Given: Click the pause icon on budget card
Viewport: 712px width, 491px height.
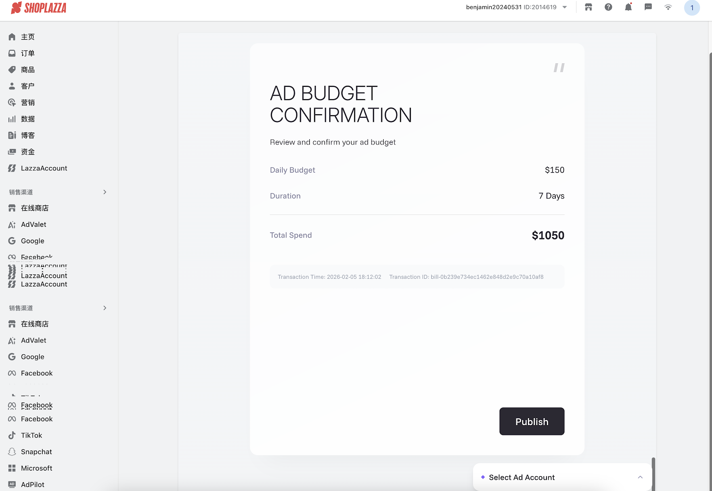Looking at the screenshot, I should point(559,68).
